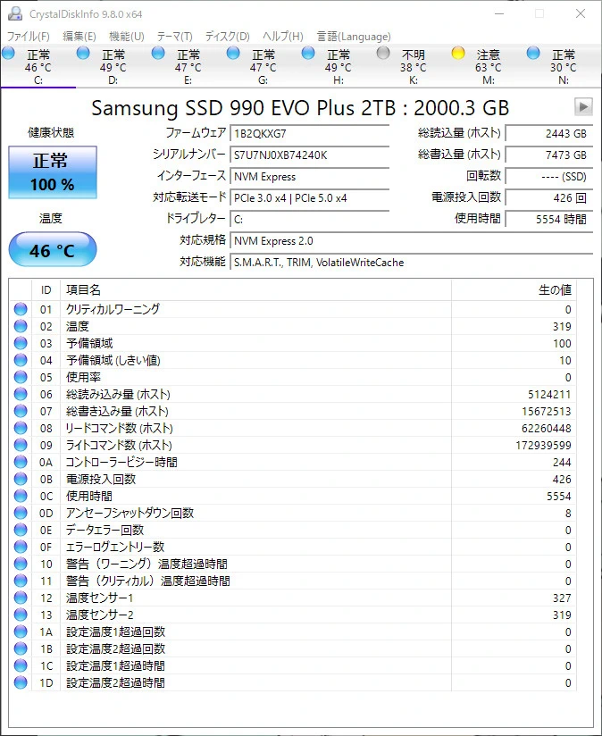Click status orb for ID 0D アンセーフシャットダウン回数
Image resolution: width=602 pixels, height=736 pixels.
pos(21,513)
